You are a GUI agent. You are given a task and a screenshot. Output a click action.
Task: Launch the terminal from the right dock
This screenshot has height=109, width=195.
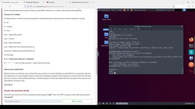coord(191,46)
